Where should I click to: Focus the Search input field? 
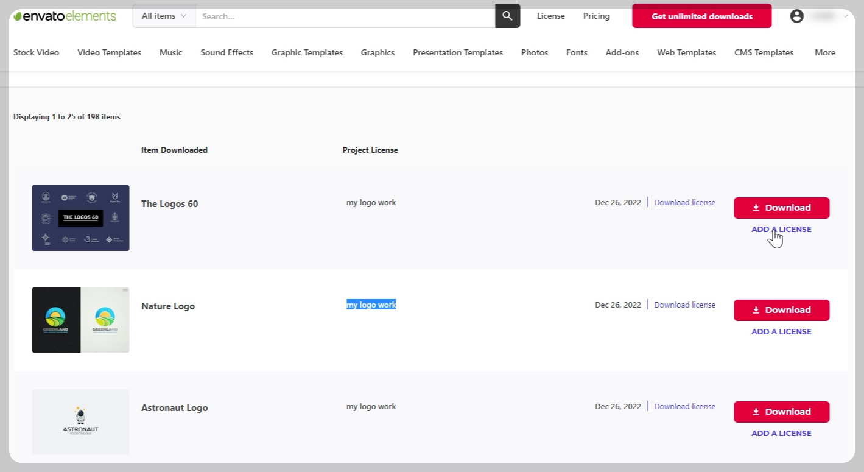pyautogui.click(x=345, y=16)
